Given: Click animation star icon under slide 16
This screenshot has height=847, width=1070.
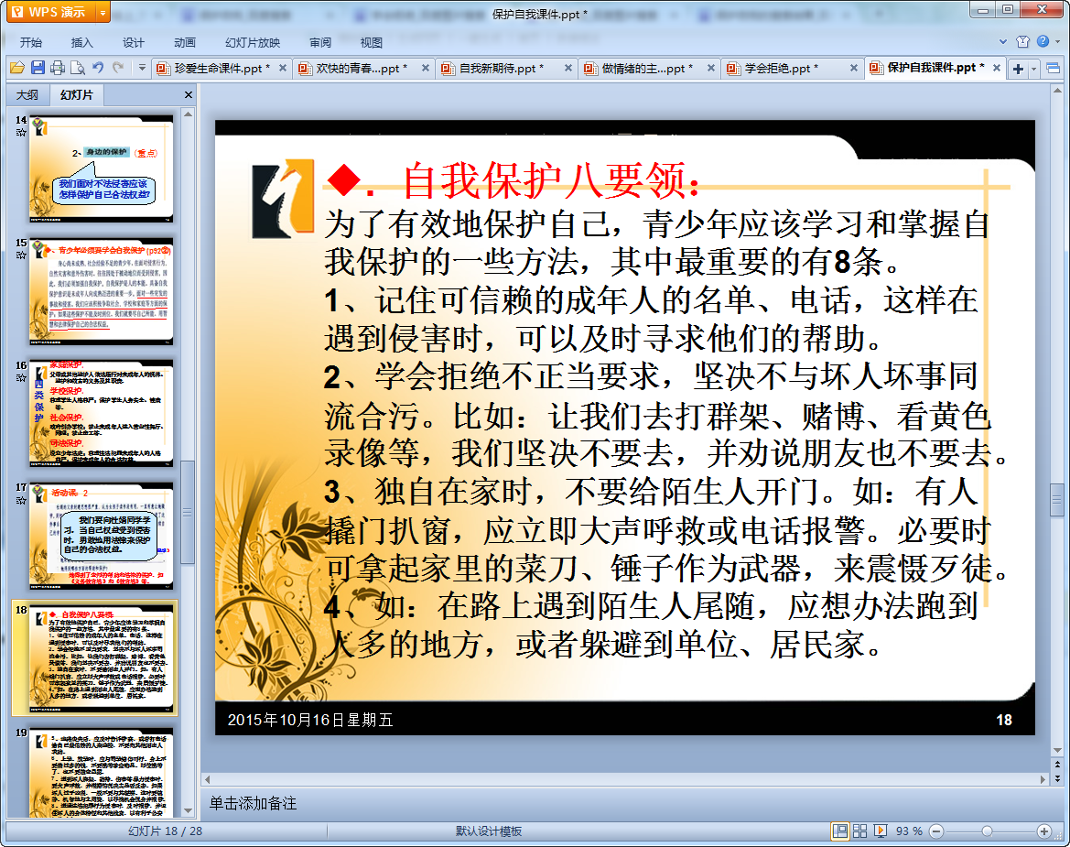Looking at the screenshot, I should click(x=21, y=377).
